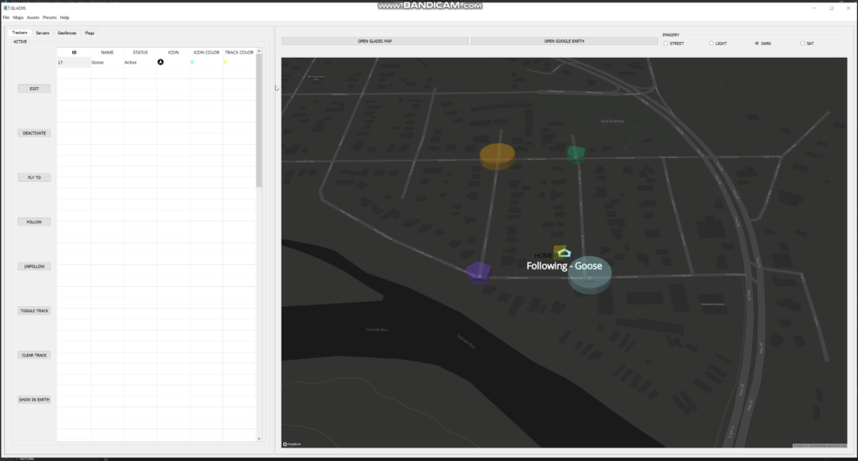Click the table scroll up arrow

[259, 51]
